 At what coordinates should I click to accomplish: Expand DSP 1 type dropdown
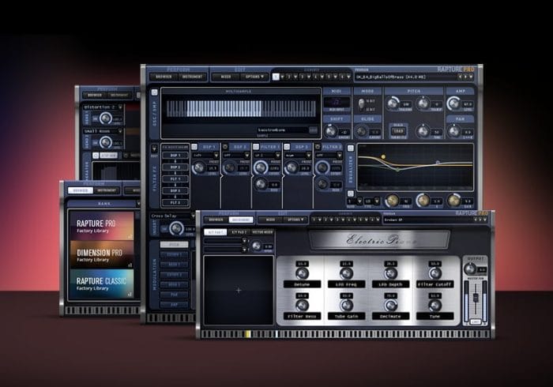[216, 155]
